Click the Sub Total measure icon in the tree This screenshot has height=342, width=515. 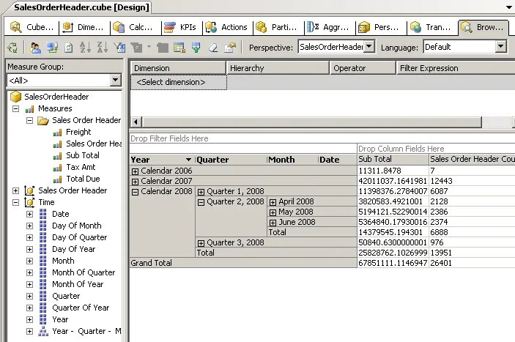tap(57, 155)
